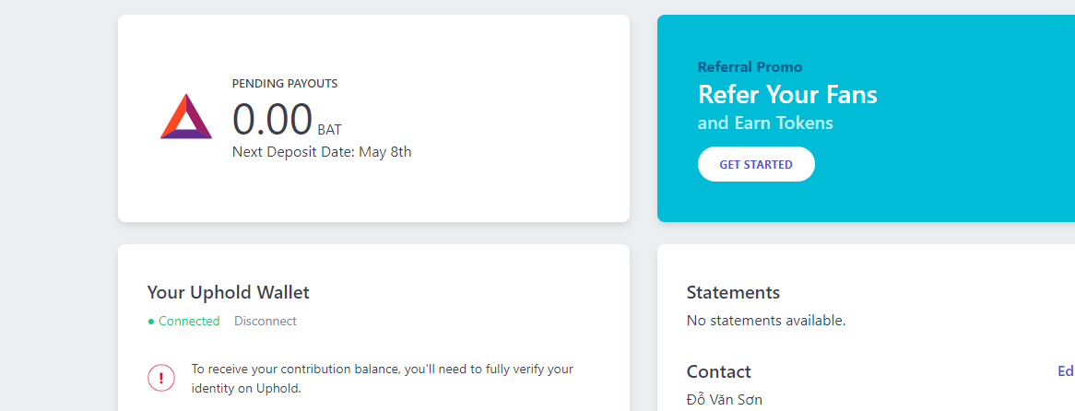Screen dimensions: 1075x411
Task: Click the 'and Earn Tokens' subtitle
Action: tap(765, 123)
